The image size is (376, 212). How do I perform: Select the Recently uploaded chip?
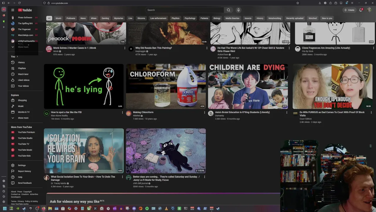pyautogui.click(x=295, y=18)
